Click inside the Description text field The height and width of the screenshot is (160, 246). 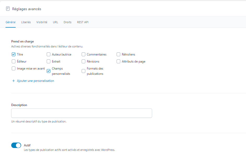tap(81, 113)
